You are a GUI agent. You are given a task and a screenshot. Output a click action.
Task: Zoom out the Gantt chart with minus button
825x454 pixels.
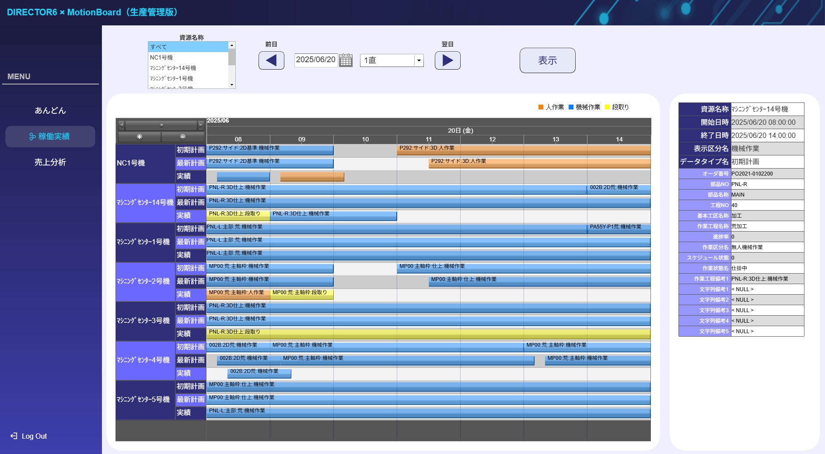pyautogui.click(x=183, y=137)
